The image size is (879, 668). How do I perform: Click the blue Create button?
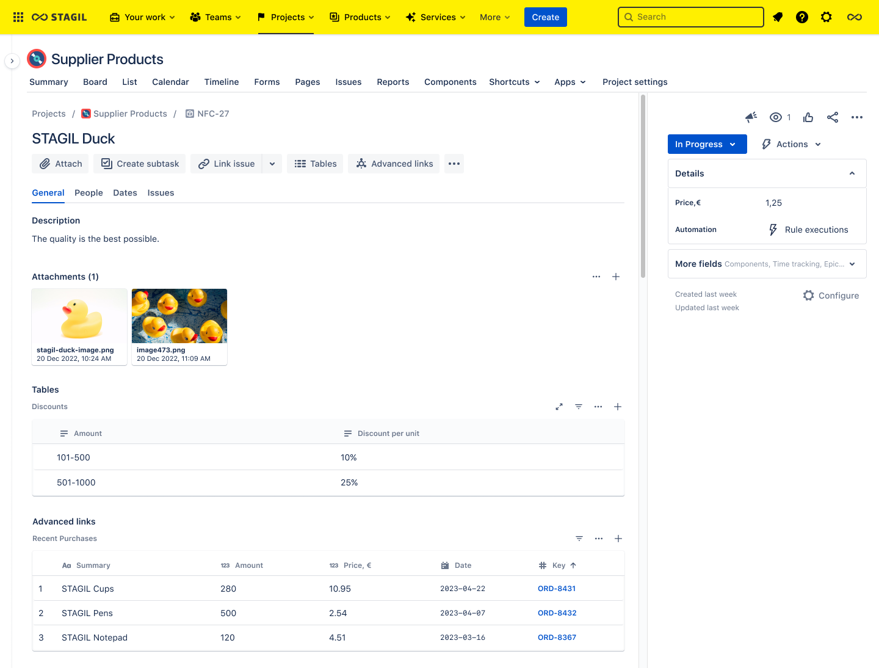tap(546, 17)
